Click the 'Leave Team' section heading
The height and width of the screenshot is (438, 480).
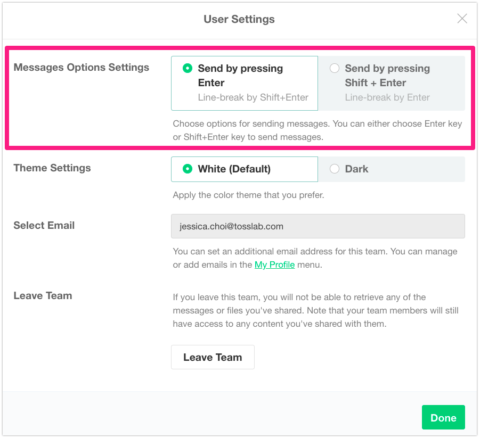(x=43, y=296)
